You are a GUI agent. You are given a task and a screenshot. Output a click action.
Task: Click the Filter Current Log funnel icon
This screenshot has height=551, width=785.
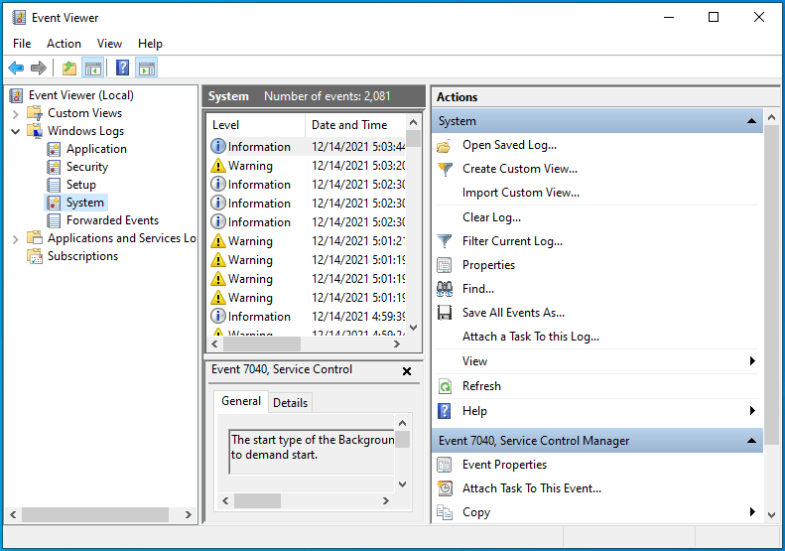coord(445,241)
